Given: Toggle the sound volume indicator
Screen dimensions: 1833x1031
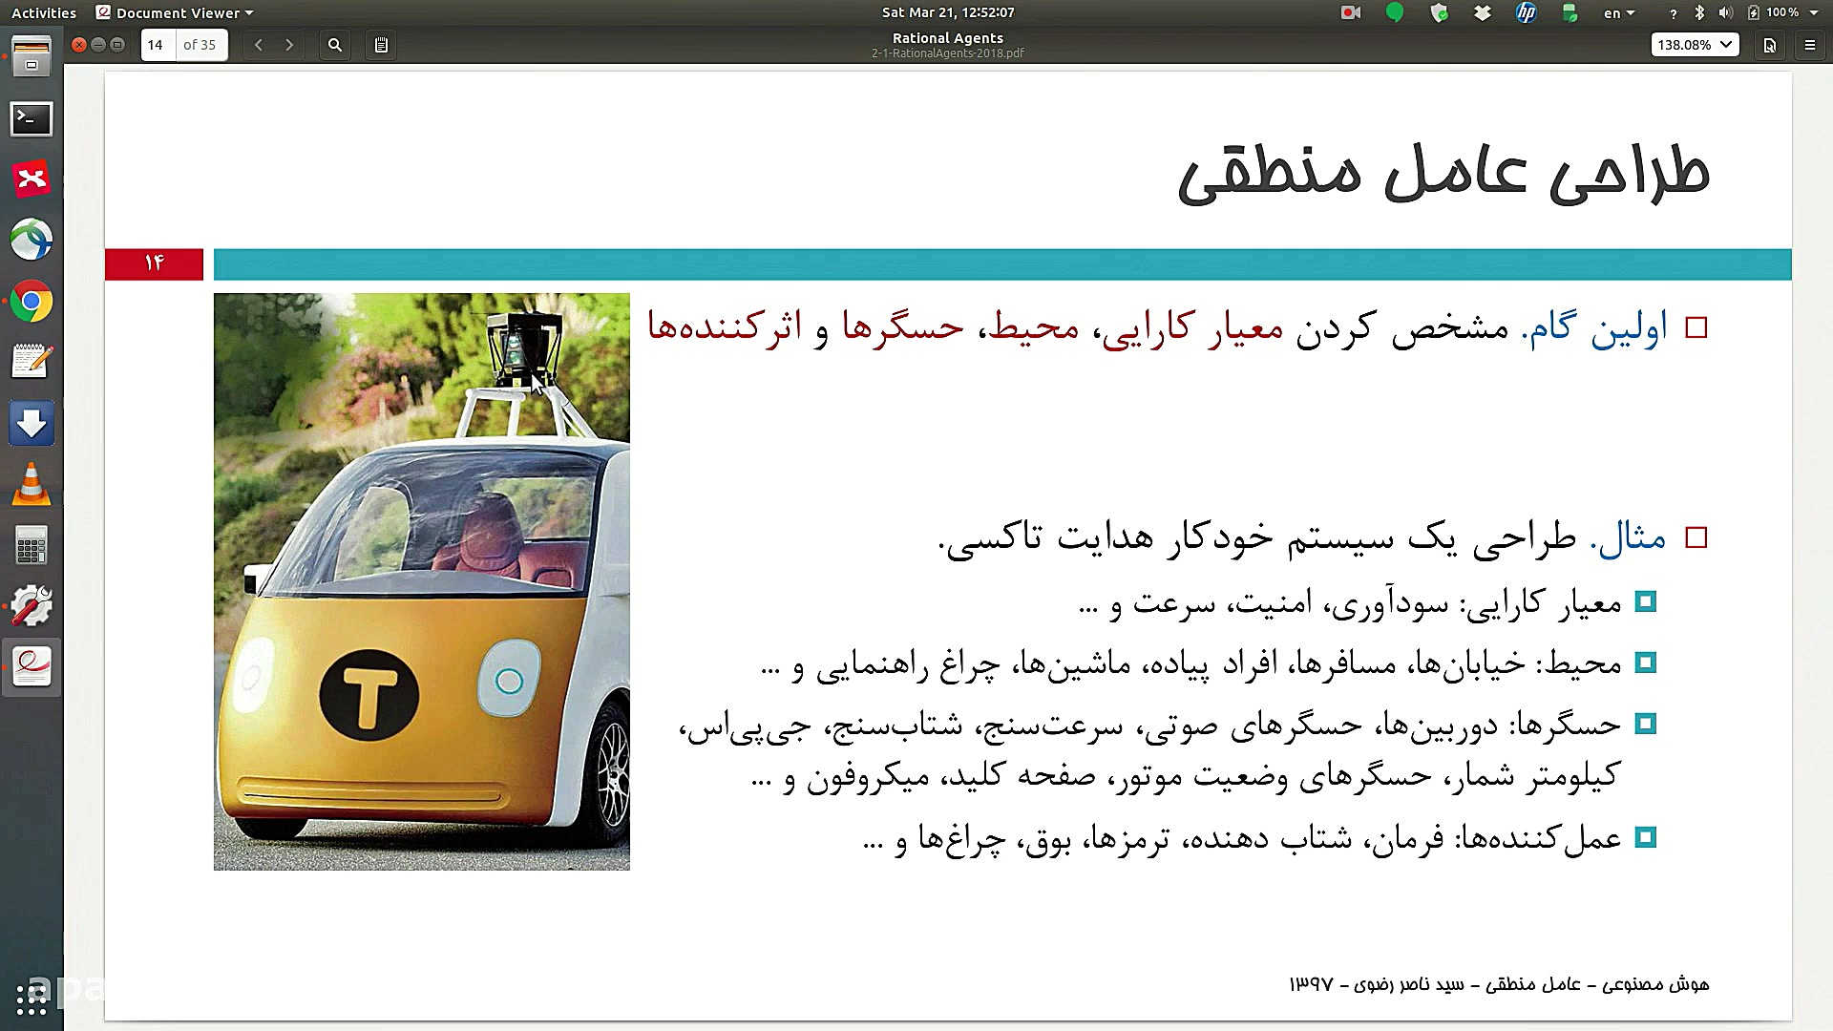Looking at the screenshot, I should (x=1726, y=12).
